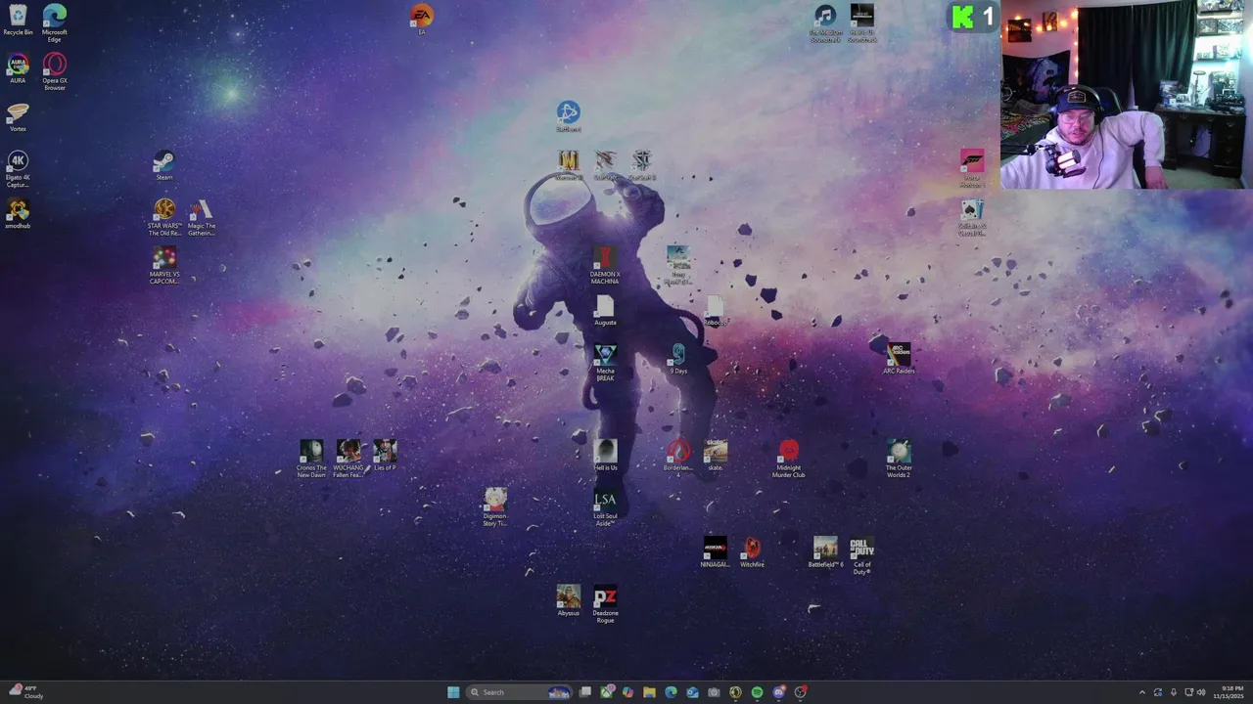Open the EA app desktop icon
This screenshot has width=1253, height=704.
coord(422,20)
